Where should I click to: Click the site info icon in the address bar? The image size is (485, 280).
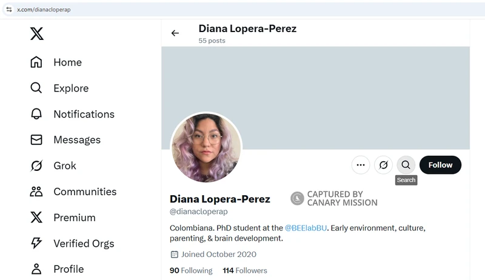(9, 10)
